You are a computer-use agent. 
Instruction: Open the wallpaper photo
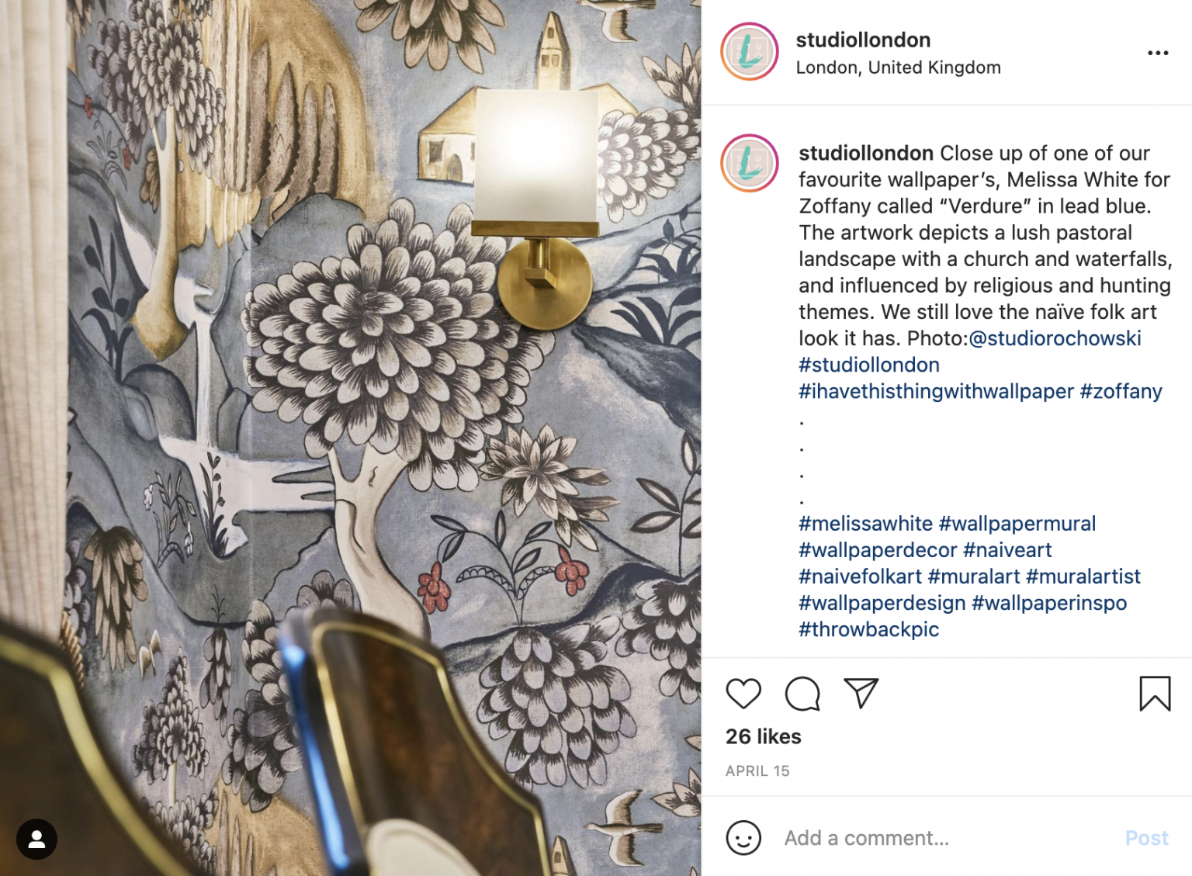(350, 438)
